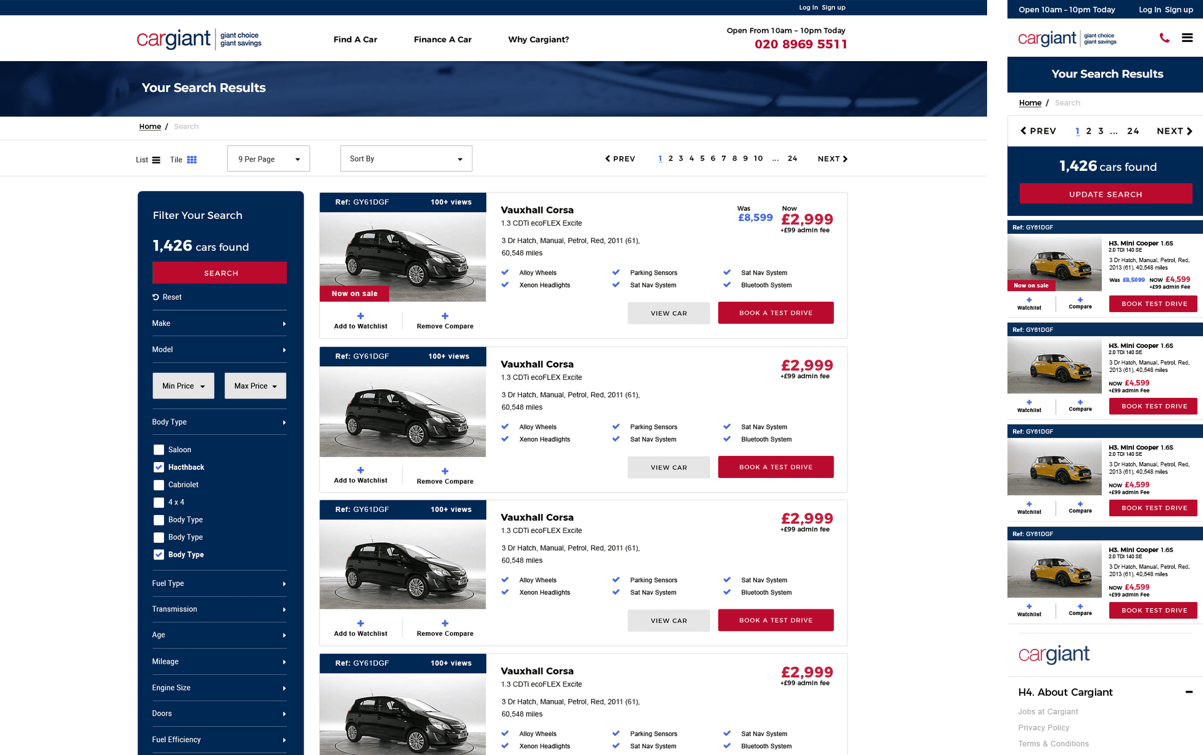Add third Mini Cooper to Watchlist
Viewport: 1203px width, 755px height.
click(1029, 508)
